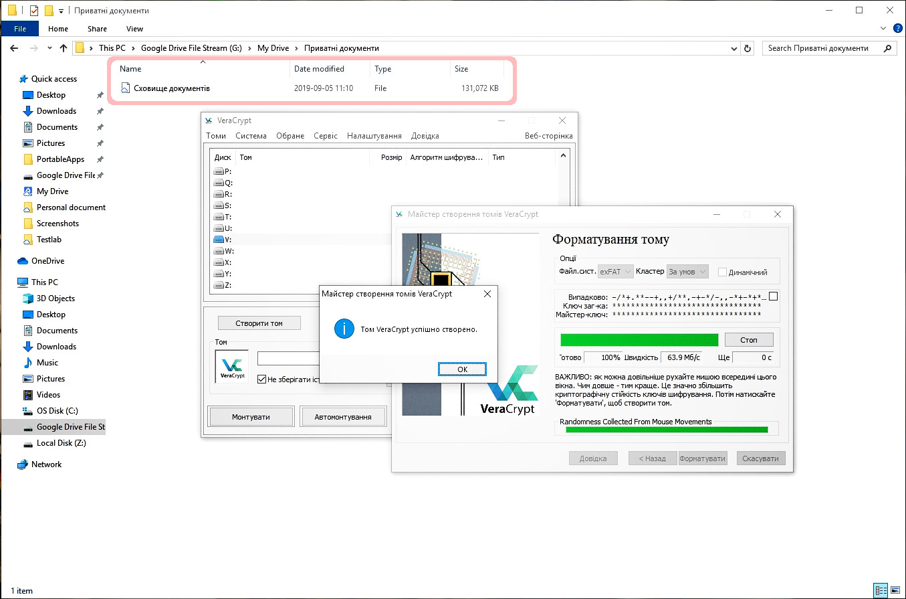Select drive letter S: in VeraCrypt list
This screenshot has height=599, width=906.
click(223, 205)
